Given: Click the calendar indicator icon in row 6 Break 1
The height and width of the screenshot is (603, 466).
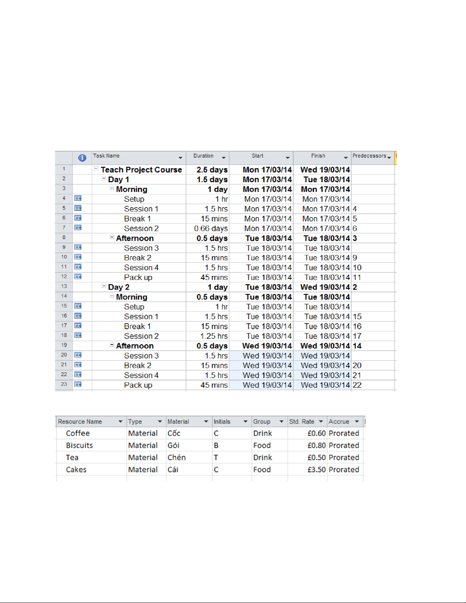Looking at the screenshot, I should click(x=78, y=218).
